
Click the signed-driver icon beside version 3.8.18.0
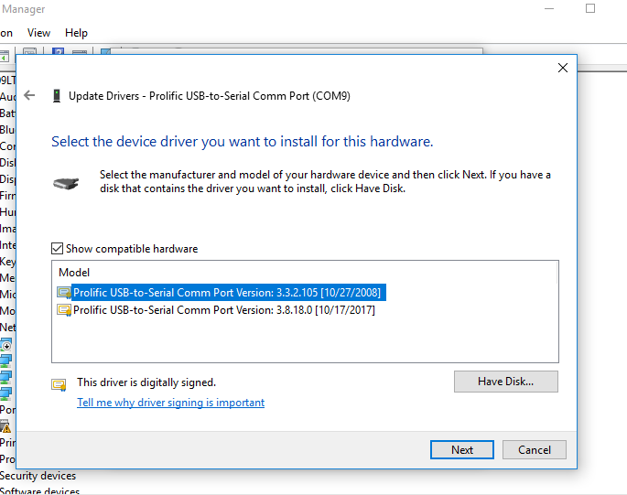[64, 310]
